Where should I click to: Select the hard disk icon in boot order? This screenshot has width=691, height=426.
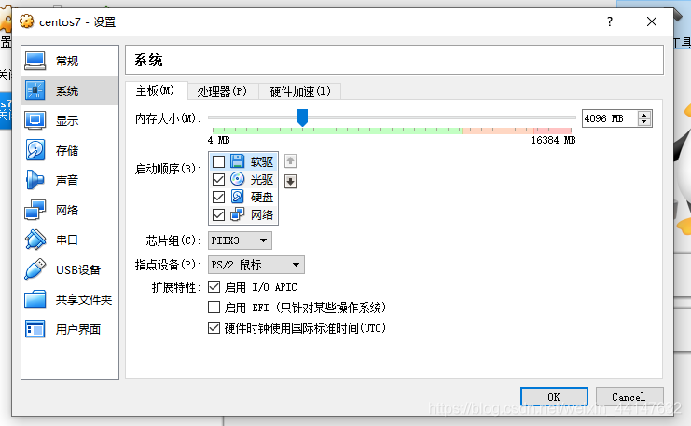[x=237, y=197]
